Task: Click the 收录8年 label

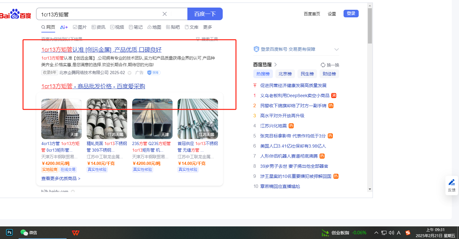Action: [x=50, y=73]
